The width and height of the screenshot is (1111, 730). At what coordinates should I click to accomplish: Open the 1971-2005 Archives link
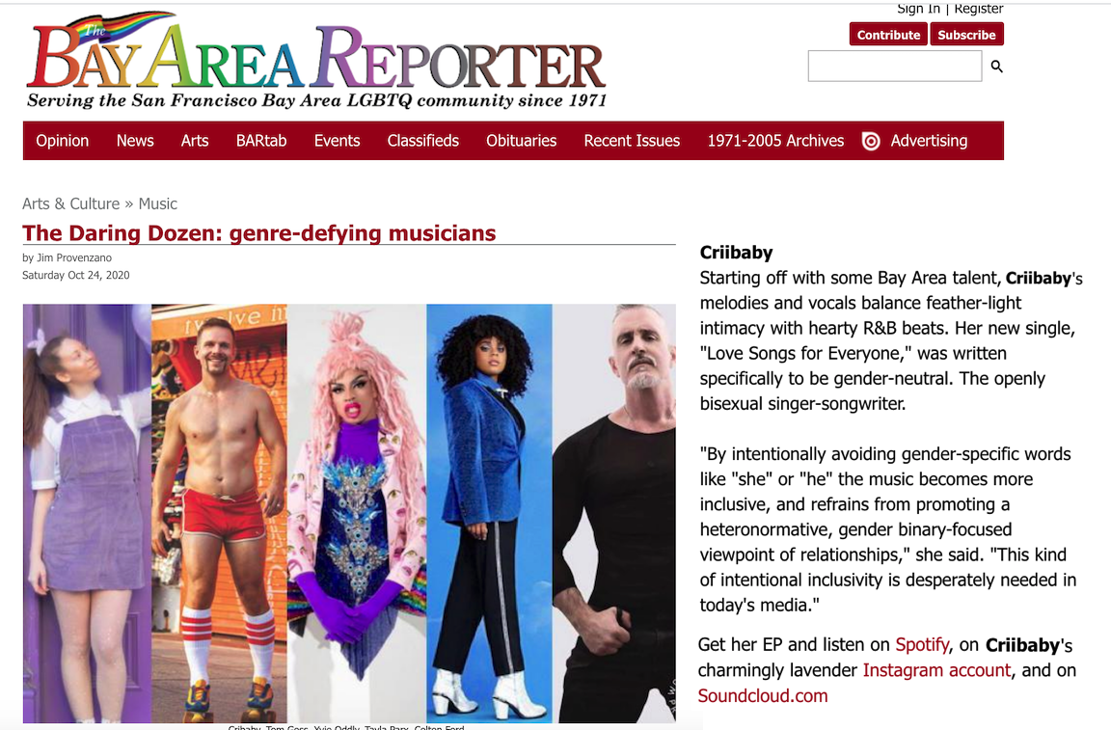(x=775, y=141)
